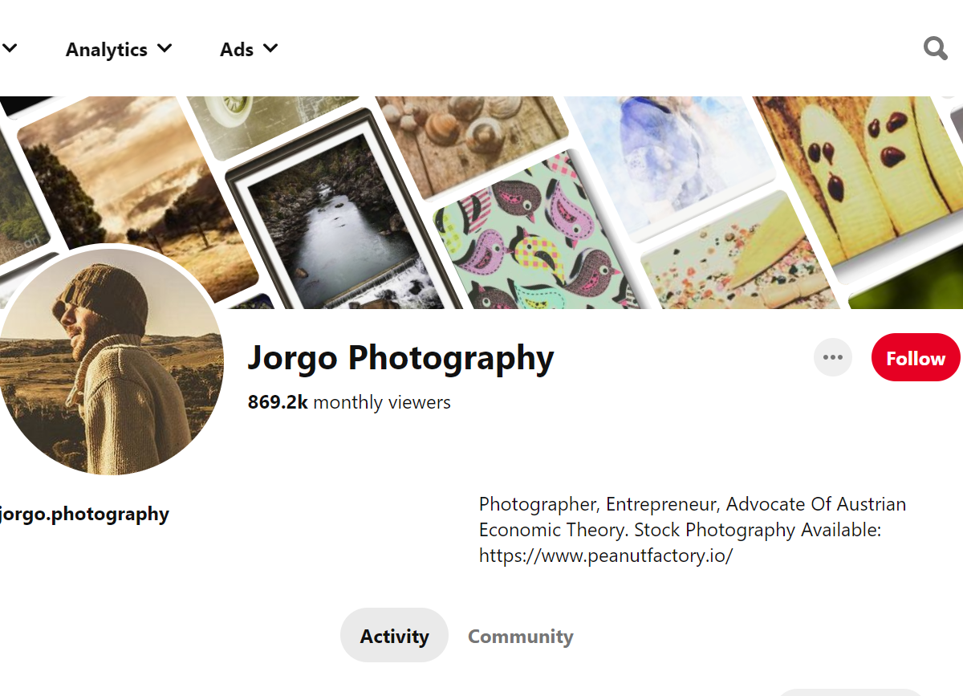The width and height of the screenshot is (963, 696).
Task: Click the 869.2k monthly viewers text
Action: (349, 402)
